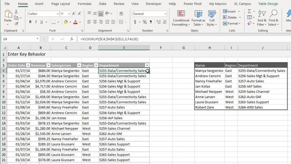Click inside the VLOOKUP formula bar

tap(184, 39)
